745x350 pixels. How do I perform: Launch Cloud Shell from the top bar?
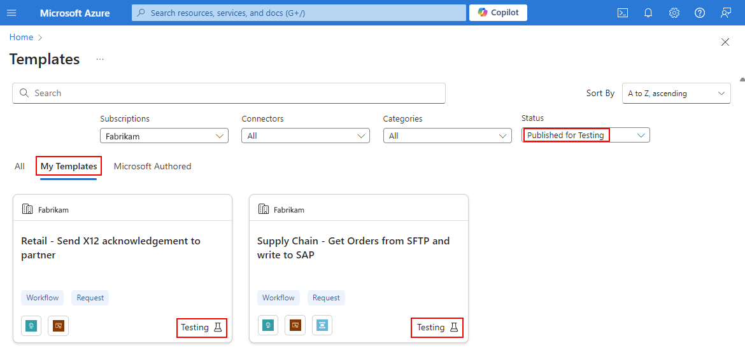click(622, 13)
